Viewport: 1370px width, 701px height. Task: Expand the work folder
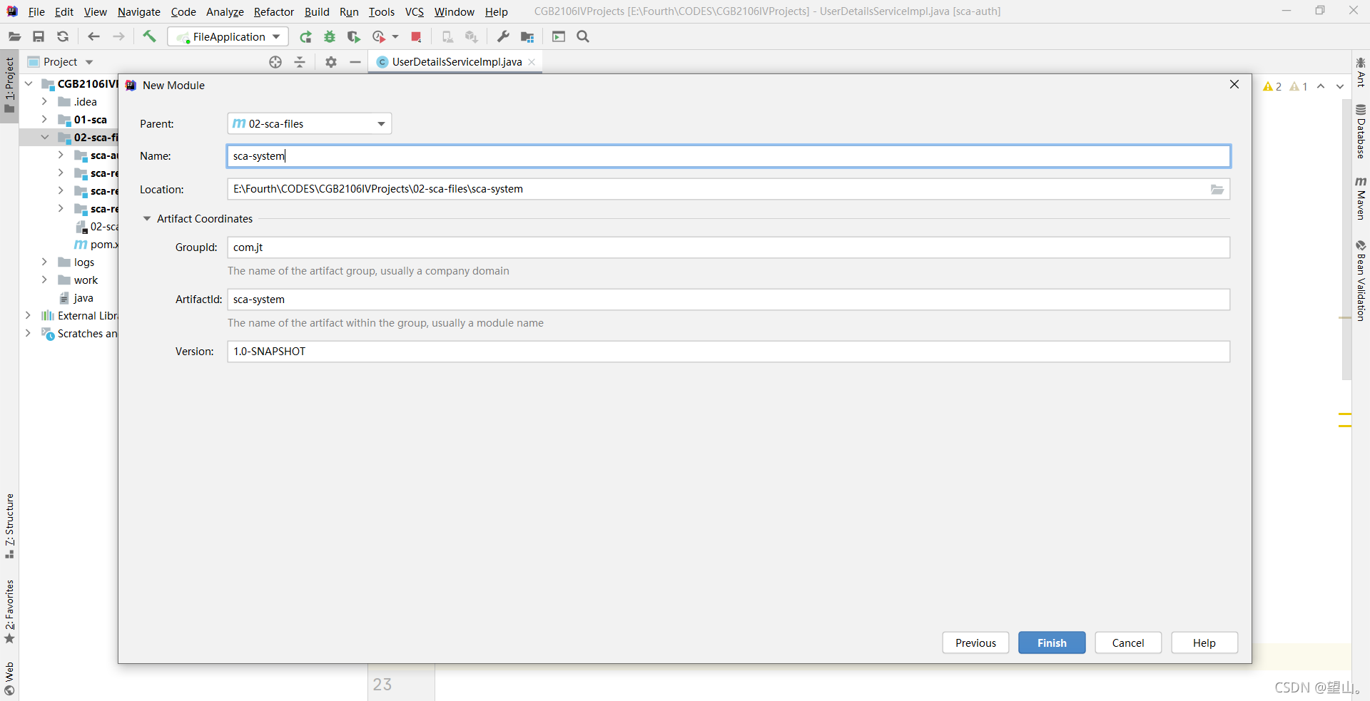(x=44, y=280)
